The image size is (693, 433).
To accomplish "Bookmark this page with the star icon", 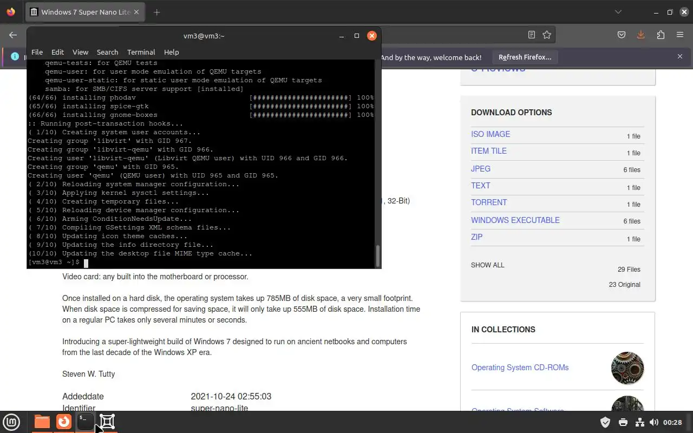I will point(547,35).
